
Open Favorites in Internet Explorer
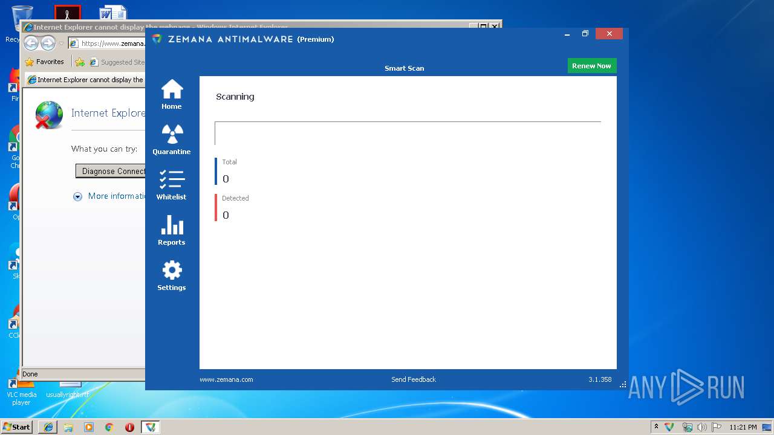click(44, 62)
